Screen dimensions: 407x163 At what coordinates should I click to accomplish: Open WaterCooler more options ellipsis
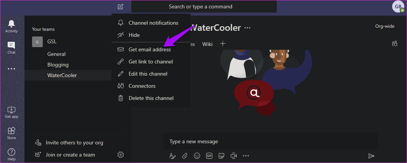(247, 28)
